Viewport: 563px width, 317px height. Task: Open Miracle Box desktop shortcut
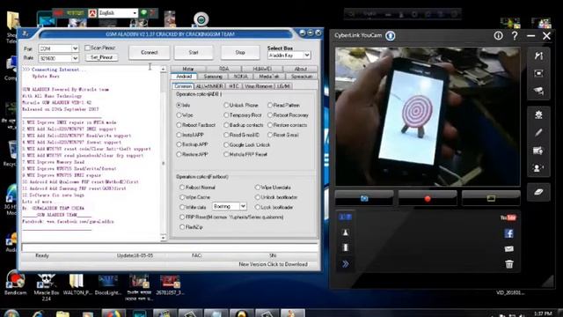[47, 286]
